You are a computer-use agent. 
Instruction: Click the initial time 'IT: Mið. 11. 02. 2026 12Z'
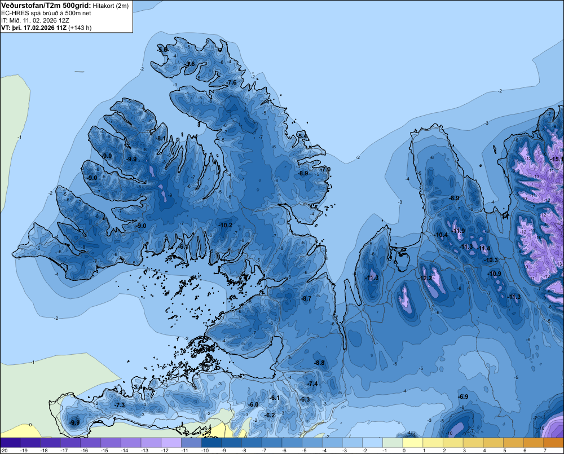pos(35,20)
